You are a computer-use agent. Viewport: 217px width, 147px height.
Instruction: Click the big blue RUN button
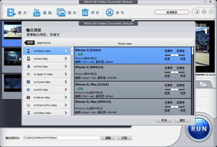click(199, 129)
